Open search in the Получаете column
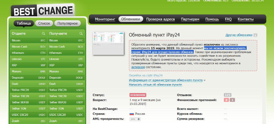The image size is (274, 124). point(81,33)
